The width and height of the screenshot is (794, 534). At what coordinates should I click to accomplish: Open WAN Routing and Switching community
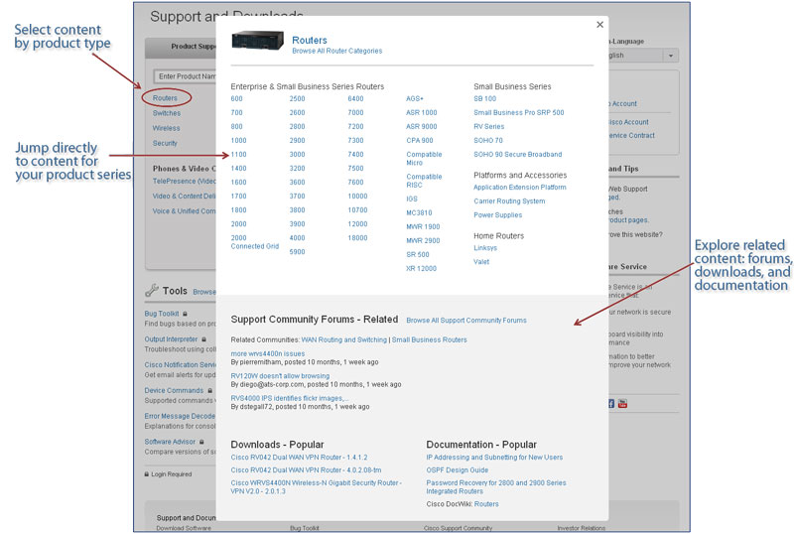tap(343, 340)
